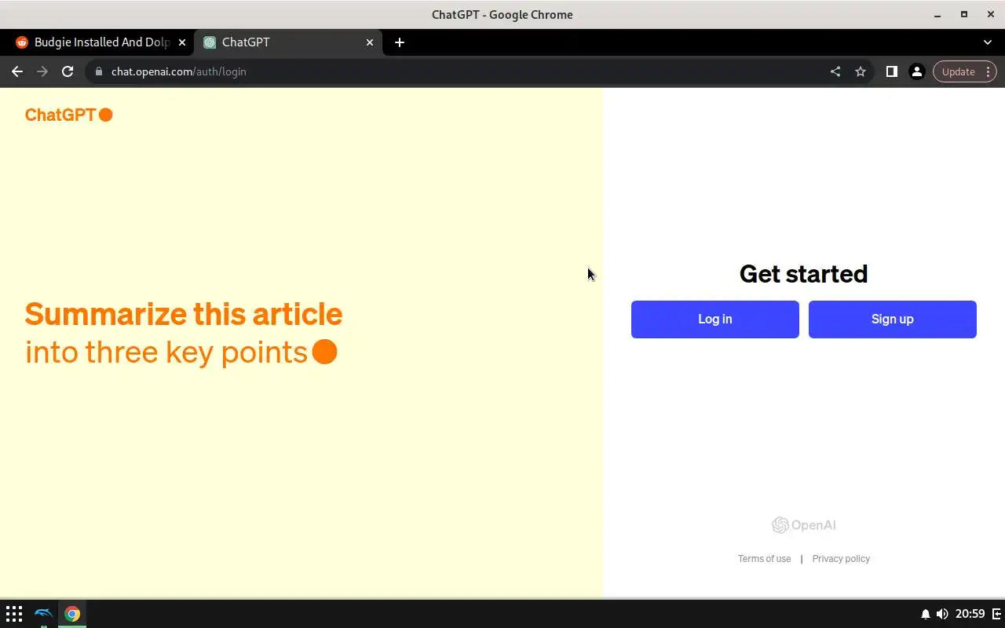Click the Chrome icon in the taskbar
Image resolution: width=1005 pixels, height=628 pixels.
[72, 614]
